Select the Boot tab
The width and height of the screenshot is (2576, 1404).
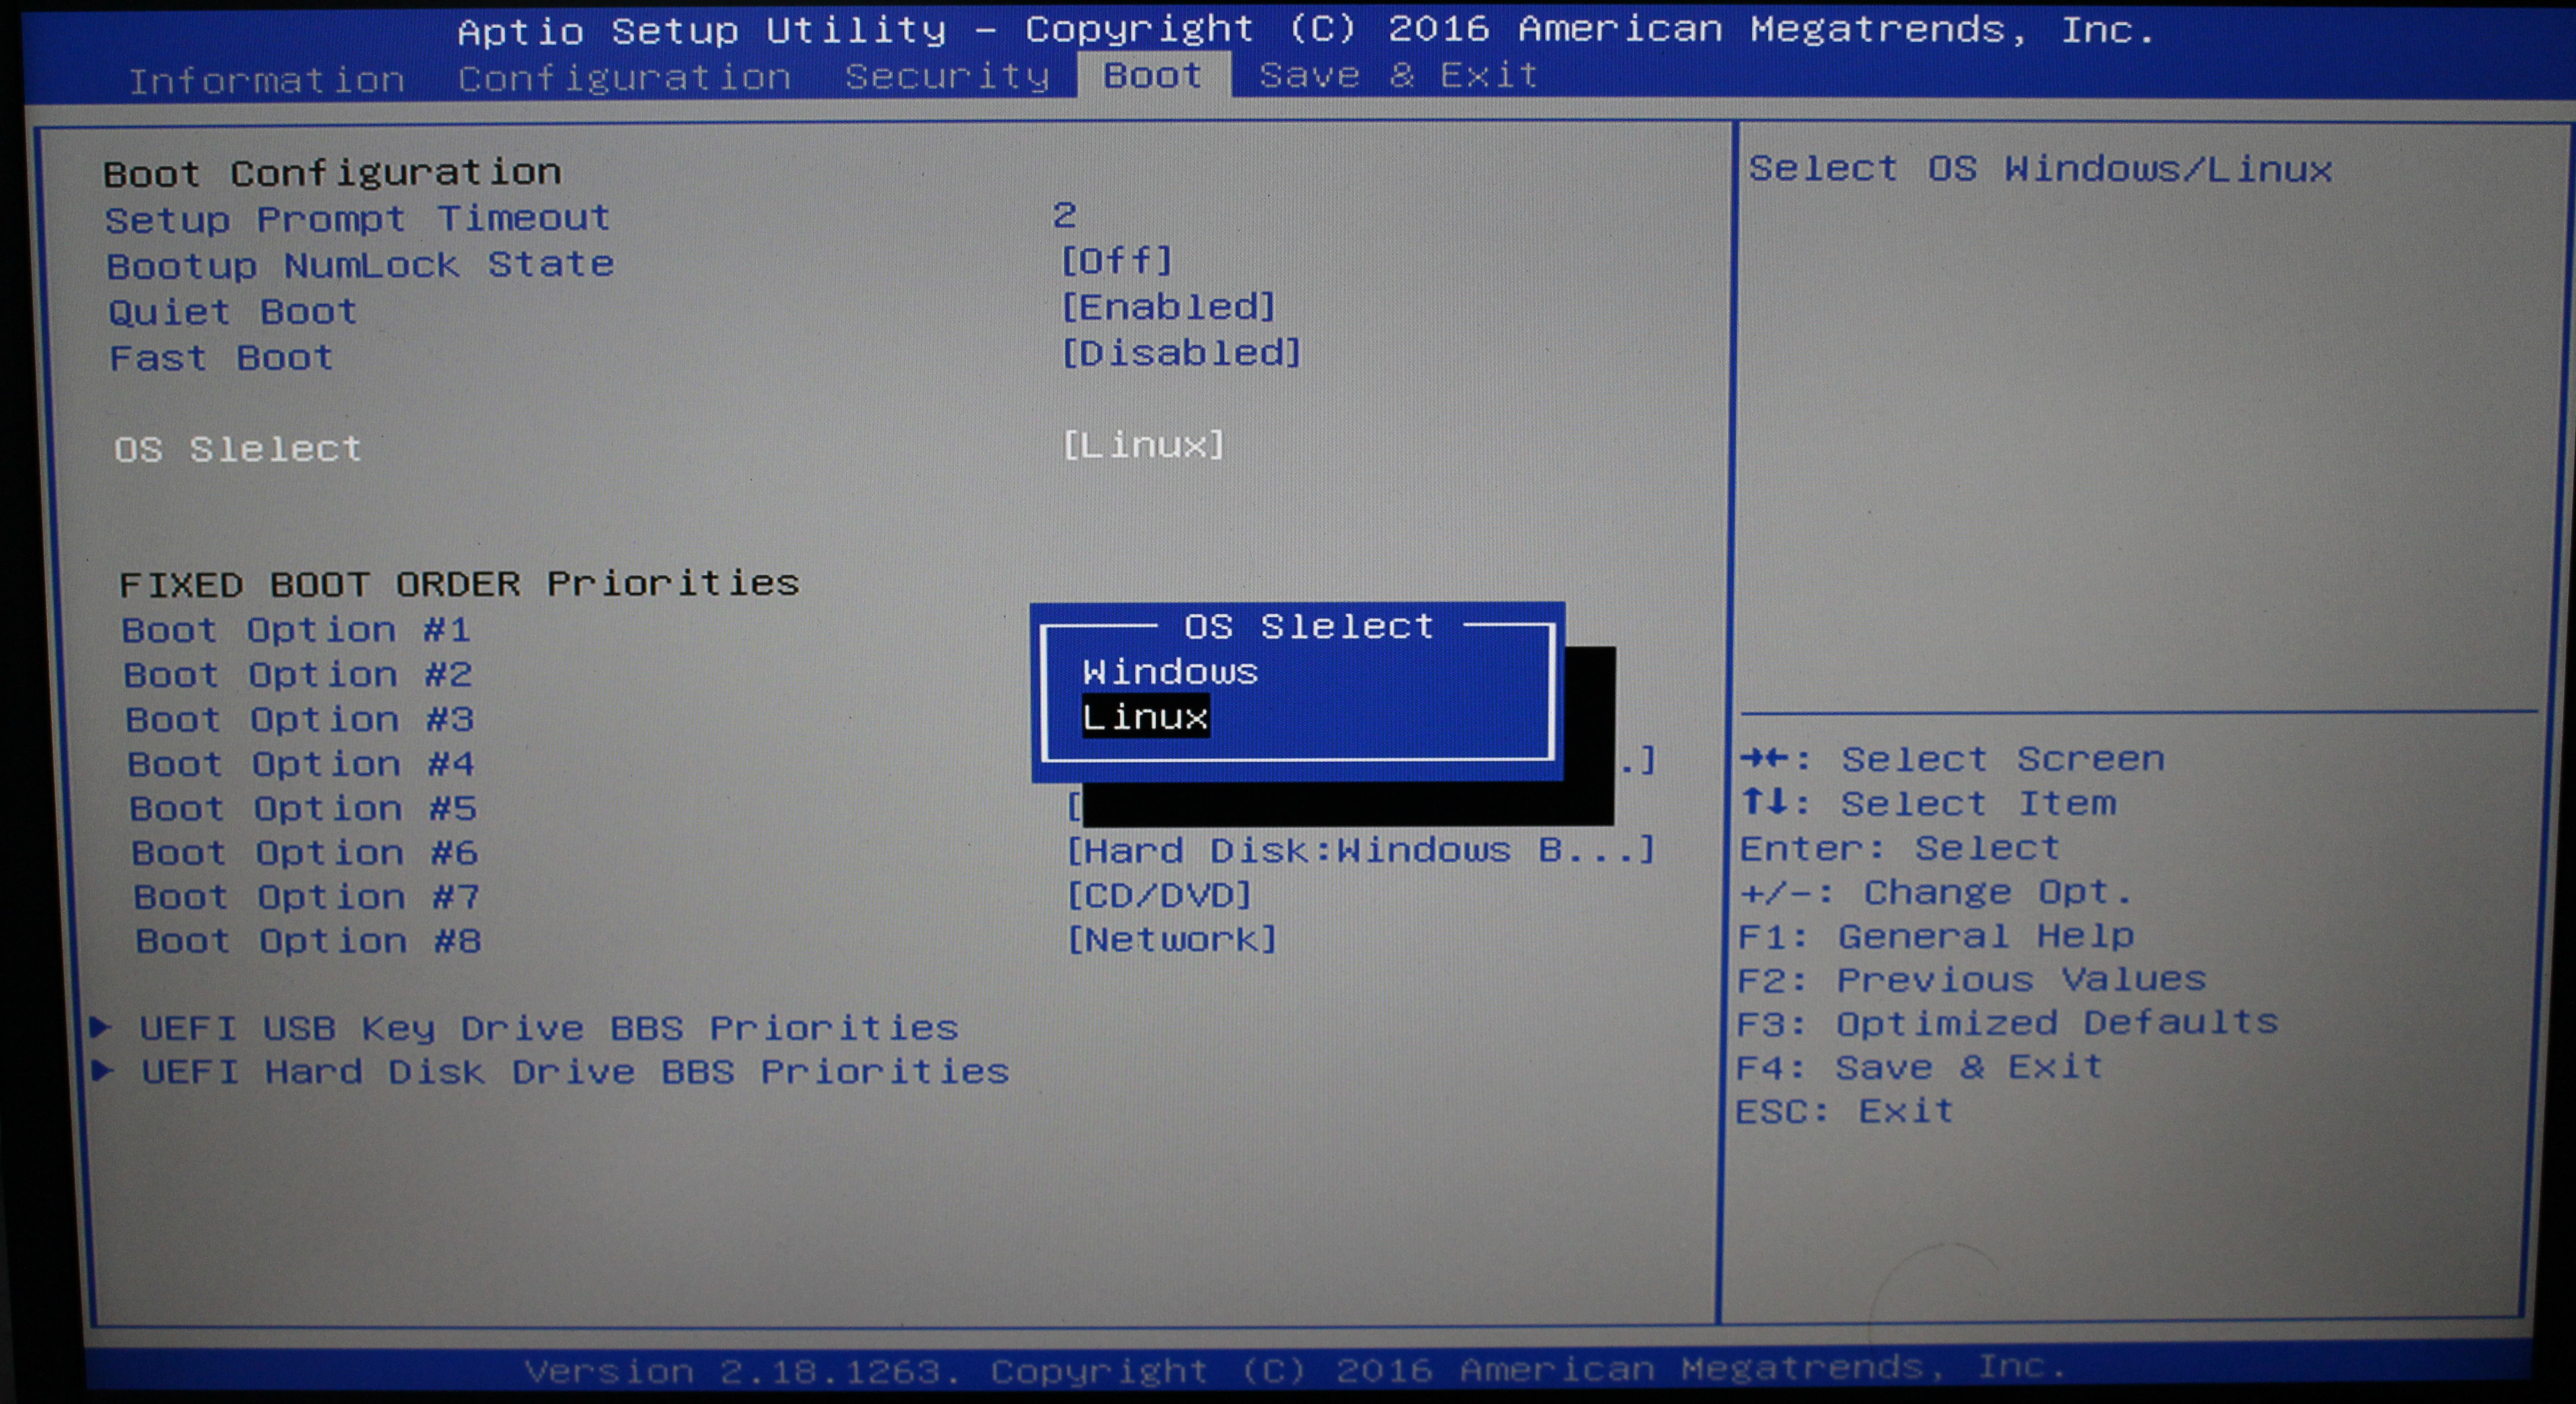click(x=1153, y=75)
